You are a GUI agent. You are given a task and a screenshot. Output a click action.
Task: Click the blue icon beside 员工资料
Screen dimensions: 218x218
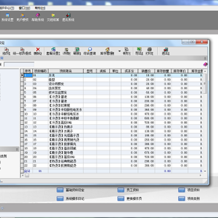(x=121, y=190)
